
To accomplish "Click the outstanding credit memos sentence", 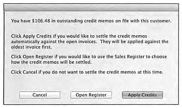I will coord(91,21).
